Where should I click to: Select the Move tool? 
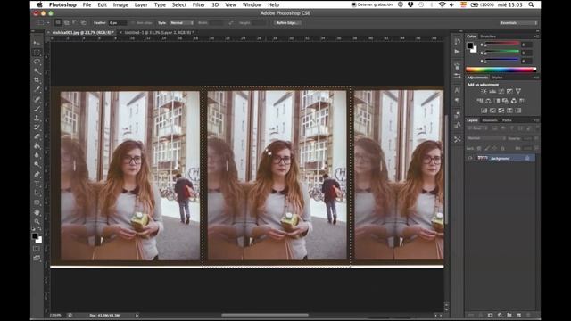coord(37,43)
